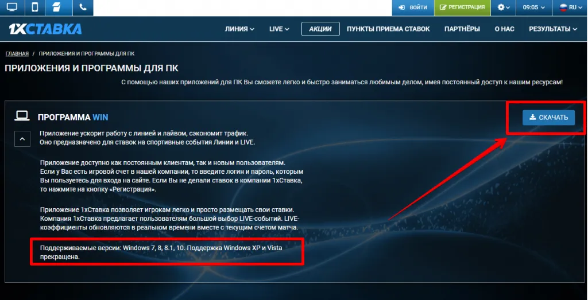Click the text 'Поддерживаемые версии: Windows 7, 8, 8.1, 10'
Screen dimensions: 588x300
pos(113,248)
